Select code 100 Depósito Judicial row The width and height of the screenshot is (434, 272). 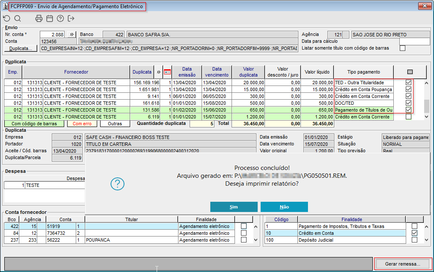pyautogui.click(x=335, y=240)
